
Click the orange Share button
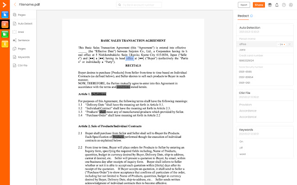(x=259, y=5)
